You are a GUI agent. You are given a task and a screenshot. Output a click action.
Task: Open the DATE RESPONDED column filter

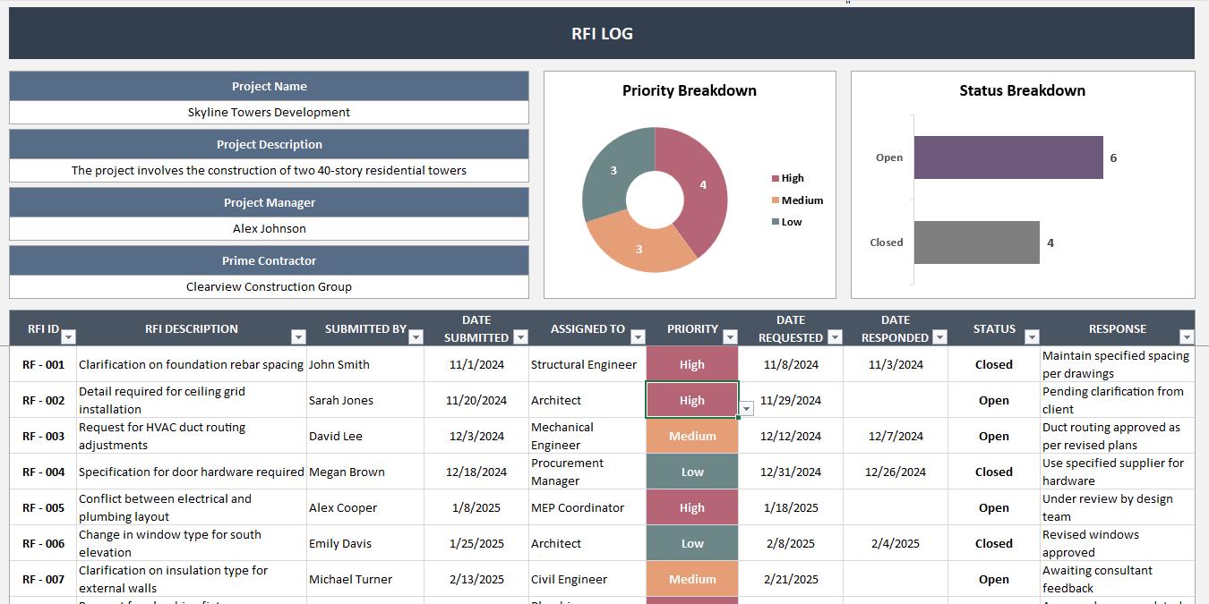(x=939, y=338)
